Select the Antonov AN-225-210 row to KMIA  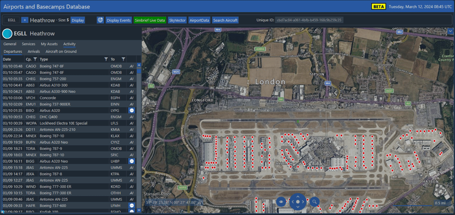tap(69, 129)
